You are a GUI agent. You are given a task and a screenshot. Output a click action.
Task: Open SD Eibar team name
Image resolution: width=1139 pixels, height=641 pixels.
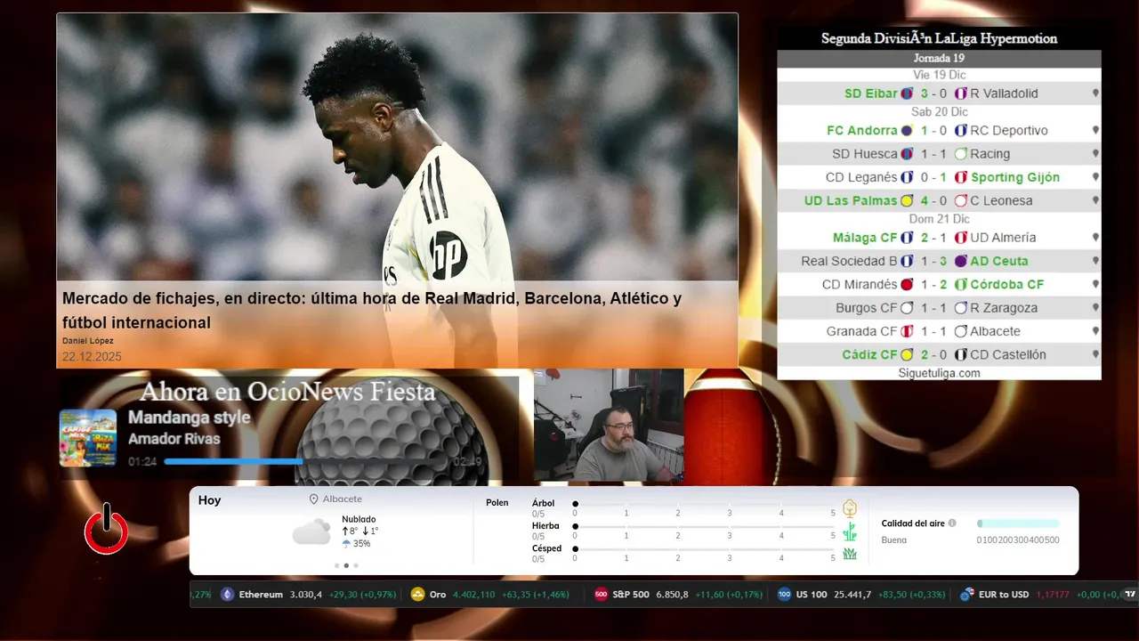(x=871, y=93)
